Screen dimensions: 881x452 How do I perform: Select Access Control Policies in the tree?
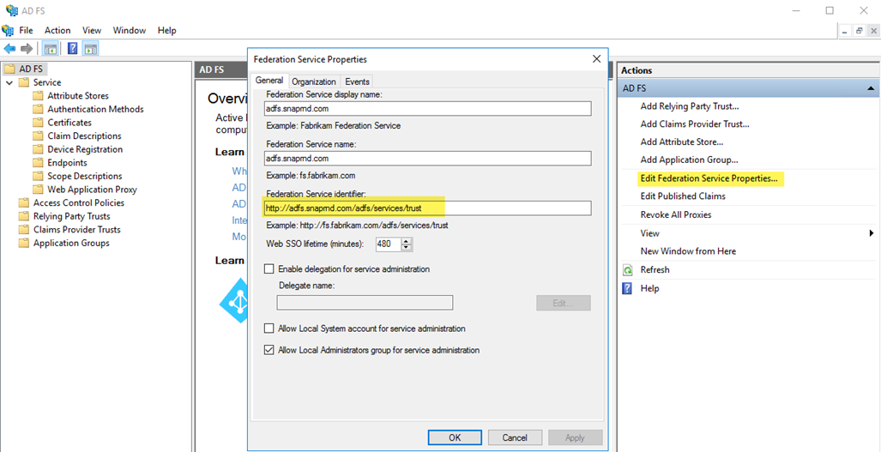point(79,202)
